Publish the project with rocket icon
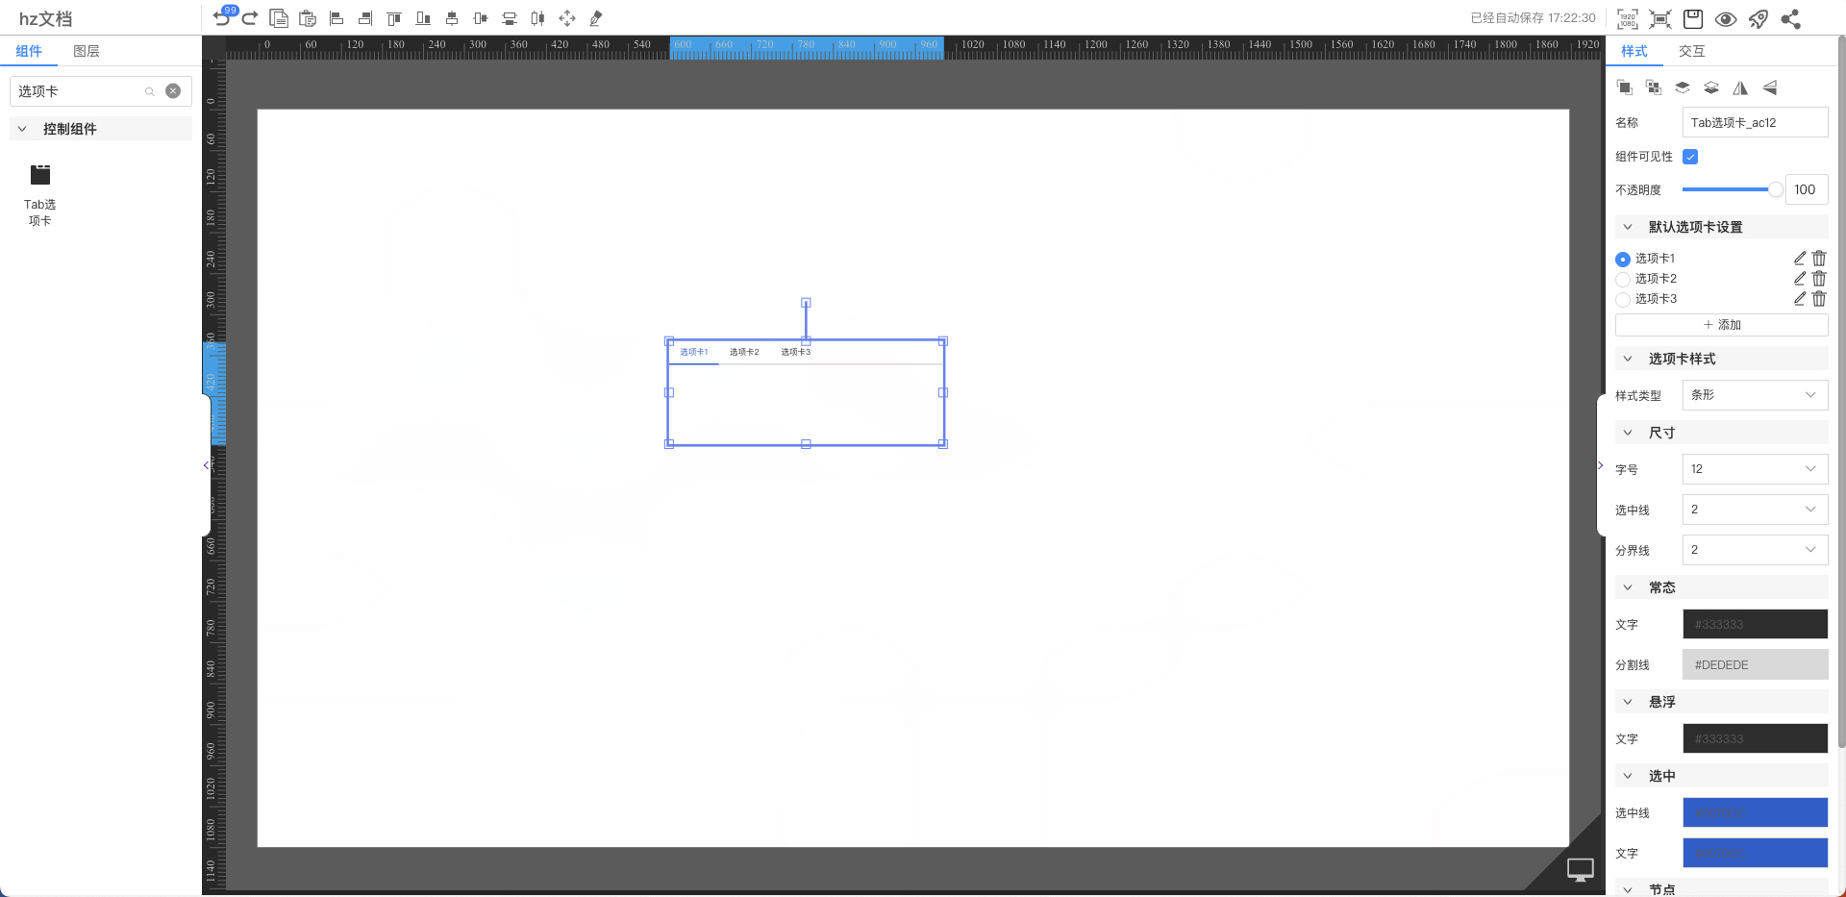This screenshot has height=897, width=1846. coord(1759,19)
